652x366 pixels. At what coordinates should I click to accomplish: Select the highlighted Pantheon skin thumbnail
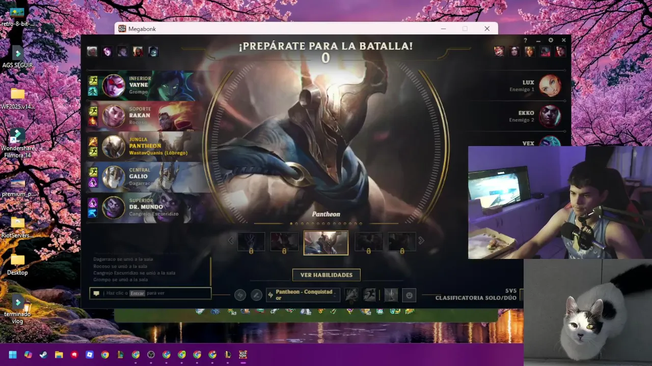coord(326,242)
